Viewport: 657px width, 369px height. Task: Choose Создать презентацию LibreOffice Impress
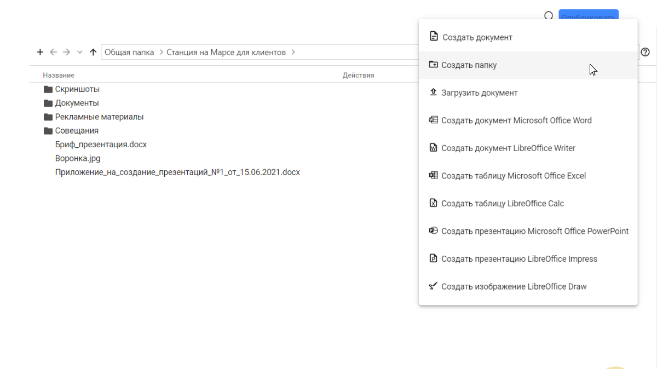(x=528, y=258)
